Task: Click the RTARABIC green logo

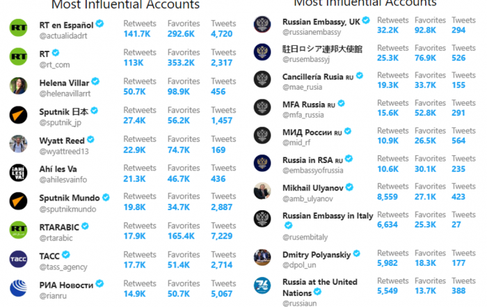Action: [x=18, y=230]
